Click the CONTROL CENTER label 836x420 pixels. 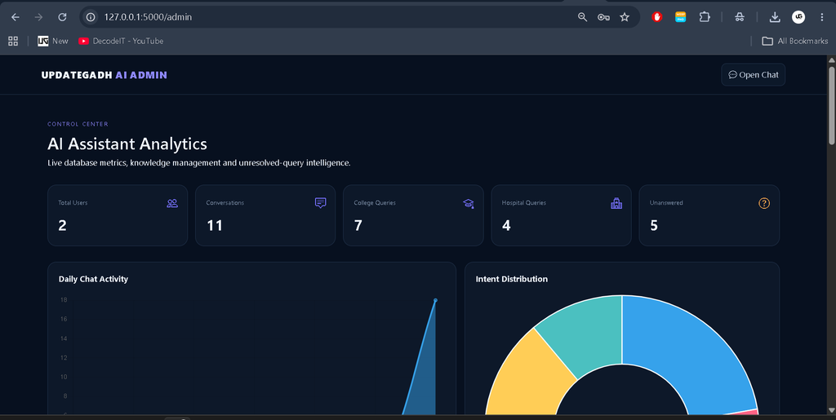click(x=78, y=124)
